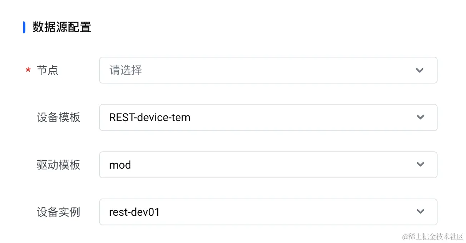This screenshot has height=243, width=466.
Task: Click the 驱动模板 field label
Action: (x=58, y=165)
